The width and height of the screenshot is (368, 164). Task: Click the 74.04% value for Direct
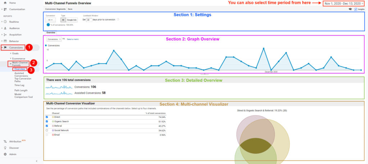162,117
